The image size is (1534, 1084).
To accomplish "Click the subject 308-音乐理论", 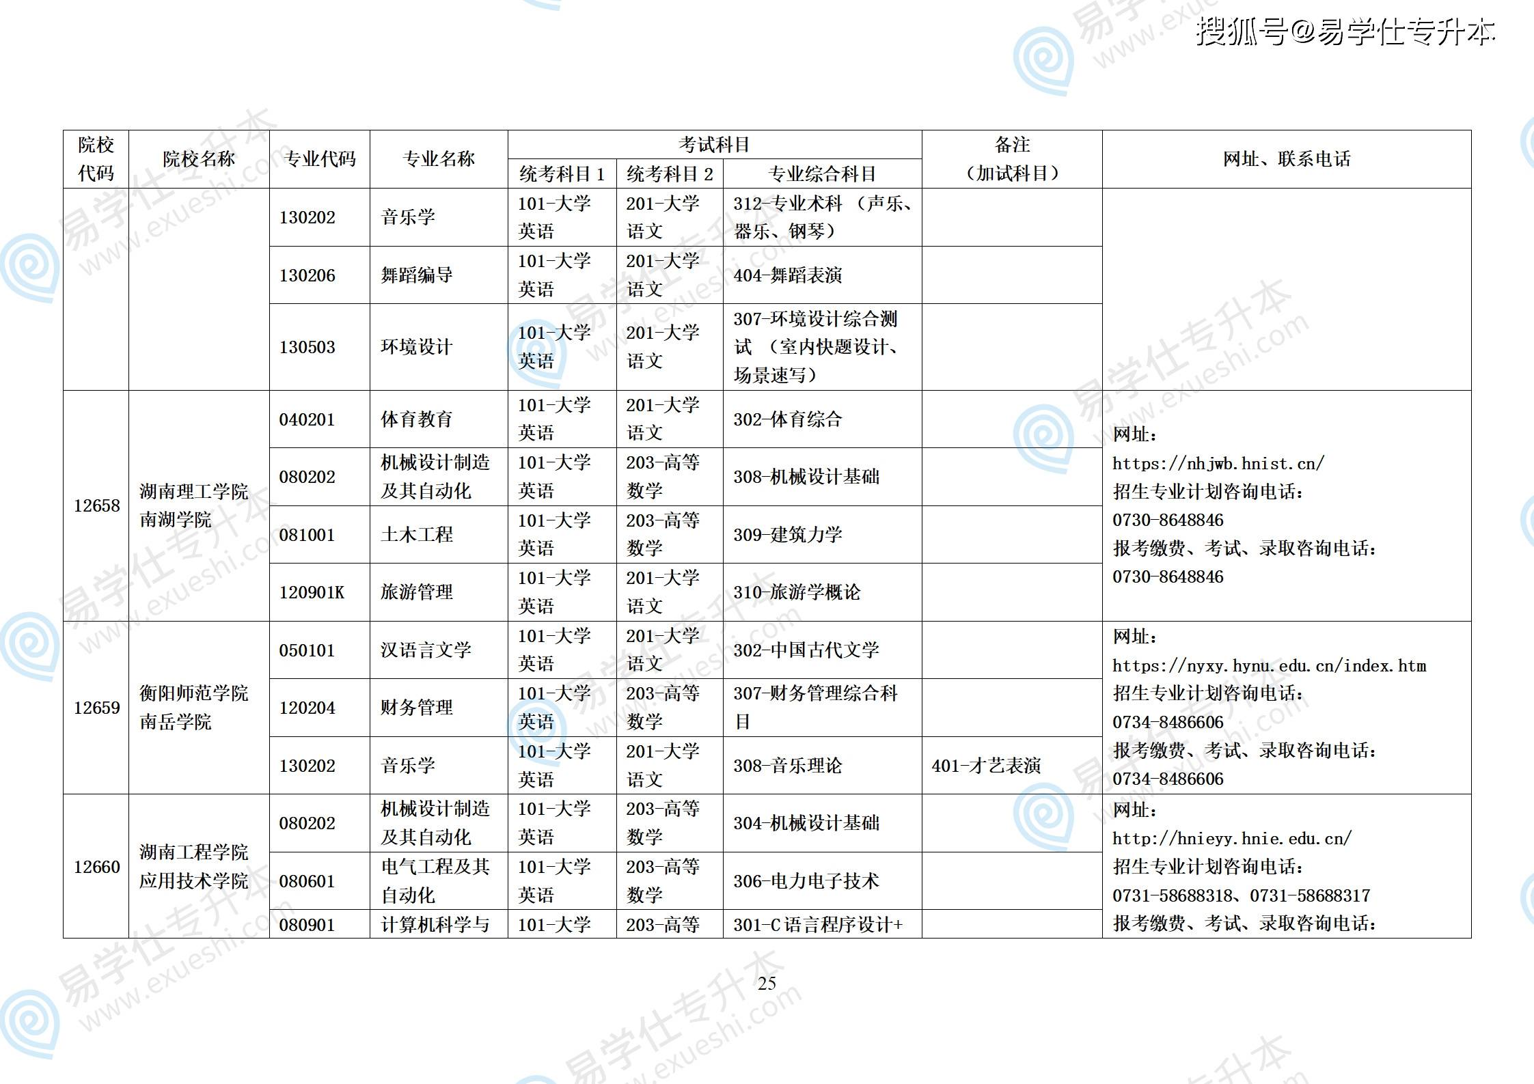I will click(788, 766).
